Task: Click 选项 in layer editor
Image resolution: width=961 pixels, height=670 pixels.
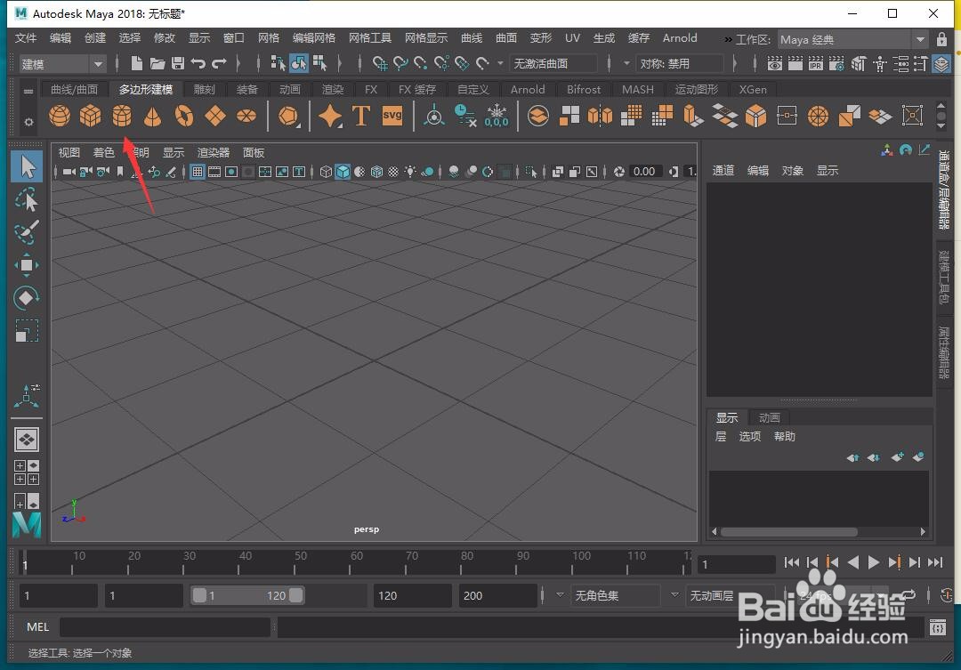Action: [x=749, y=437]
